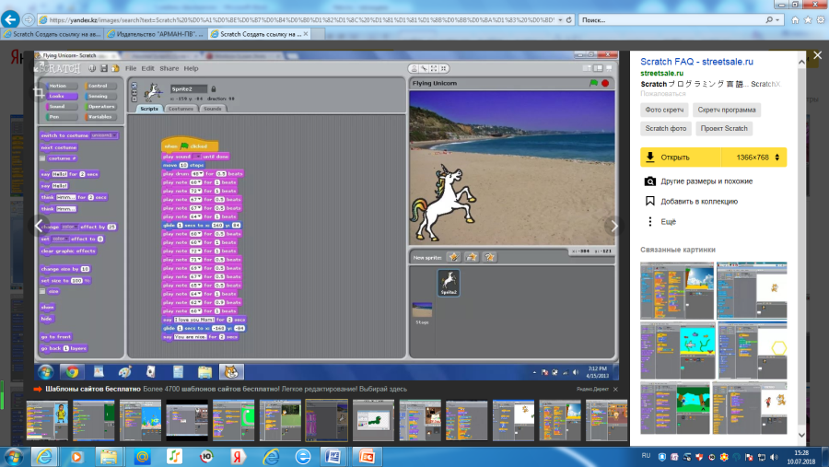Open the browser tools gear icon

tap(821, 20)
